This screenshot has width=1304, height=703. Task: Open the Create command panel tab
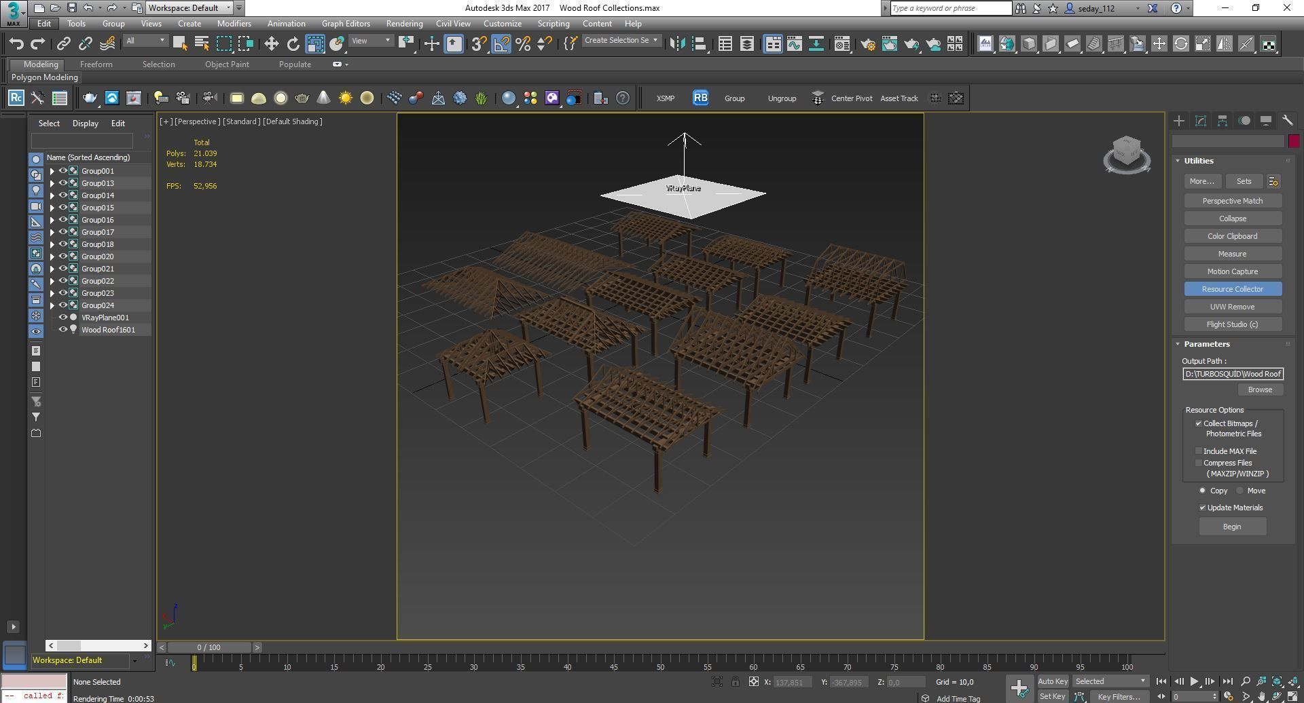1179,121
